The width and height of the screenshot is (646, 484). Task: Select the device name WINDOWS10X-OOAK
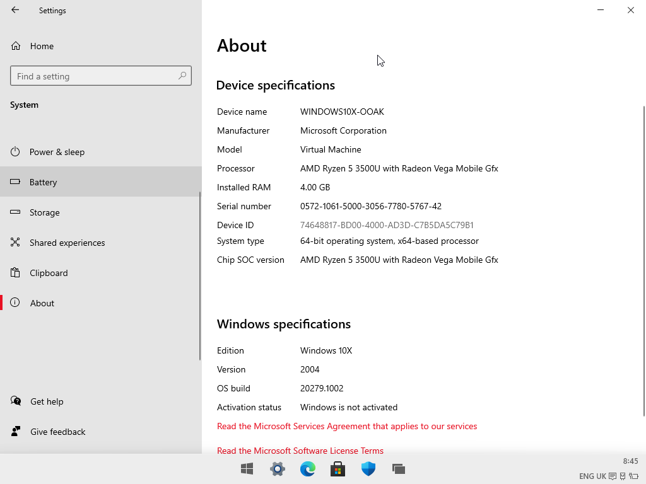pyautogui.click(x=342, y=112)
